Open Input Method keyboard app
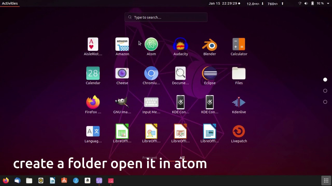Image resolution: width=332 pixels, height=186 pixels. pyautogui.click(x=151, y=105)
